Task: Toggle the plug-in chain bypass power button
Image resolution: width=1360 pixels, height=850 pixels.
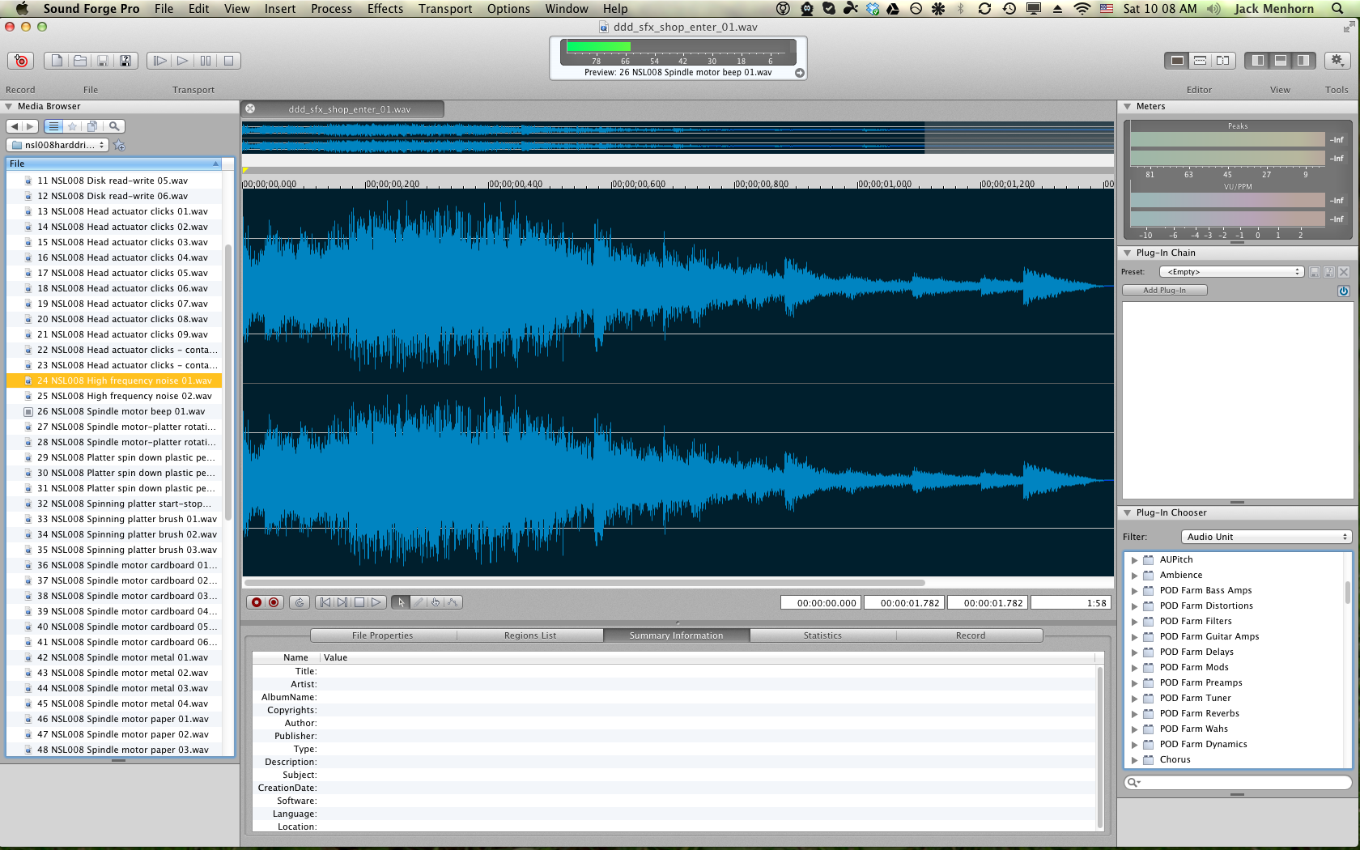Action: [x=1344, y=291]
